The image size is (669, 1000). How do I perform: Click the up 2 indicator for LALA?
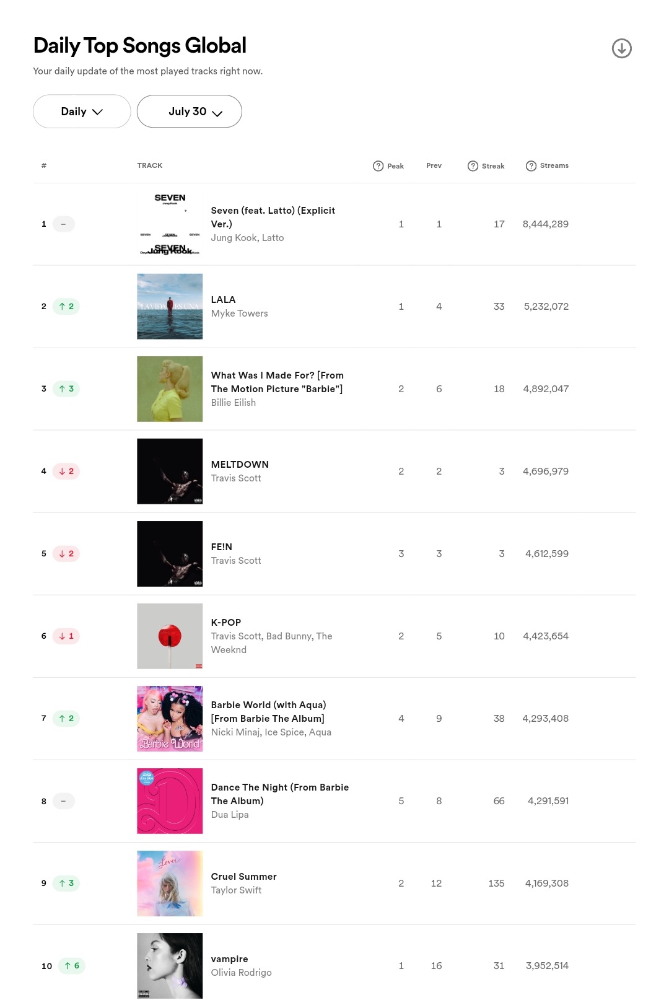click(x=66, y=307)
